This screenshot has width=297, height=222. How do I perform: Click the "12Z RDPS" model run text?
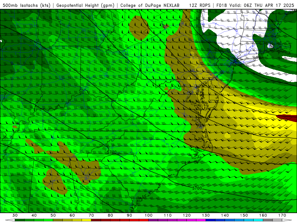pos(200,5)
